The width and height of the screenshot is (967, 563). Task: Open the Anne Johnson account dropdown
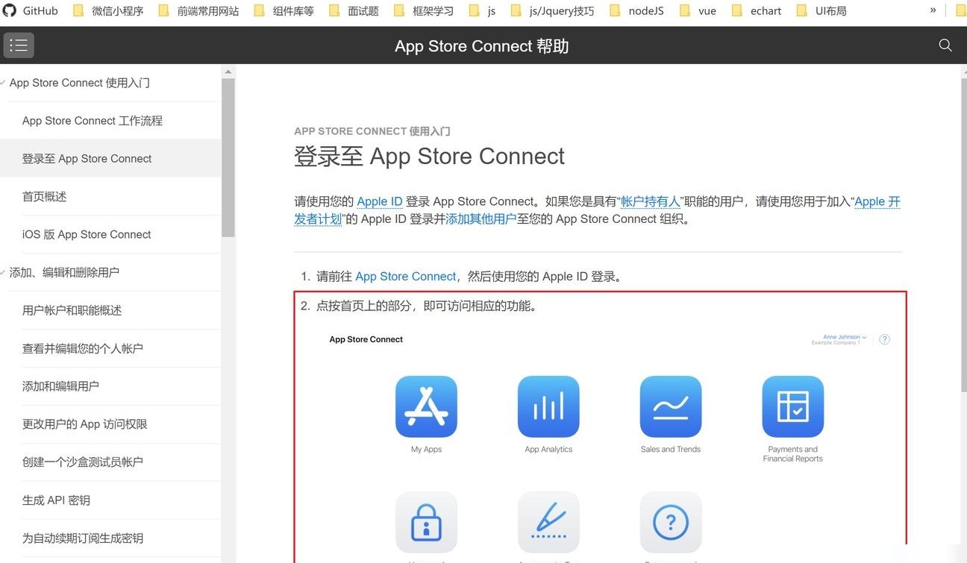click(x=845, y=337)
